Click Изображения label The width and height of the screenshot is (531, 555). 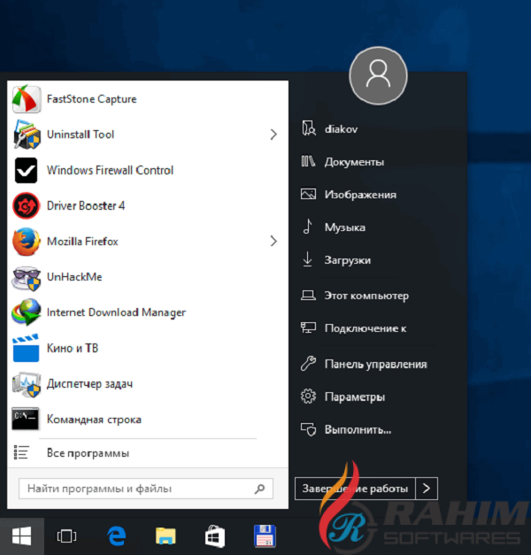click(360, 195)
